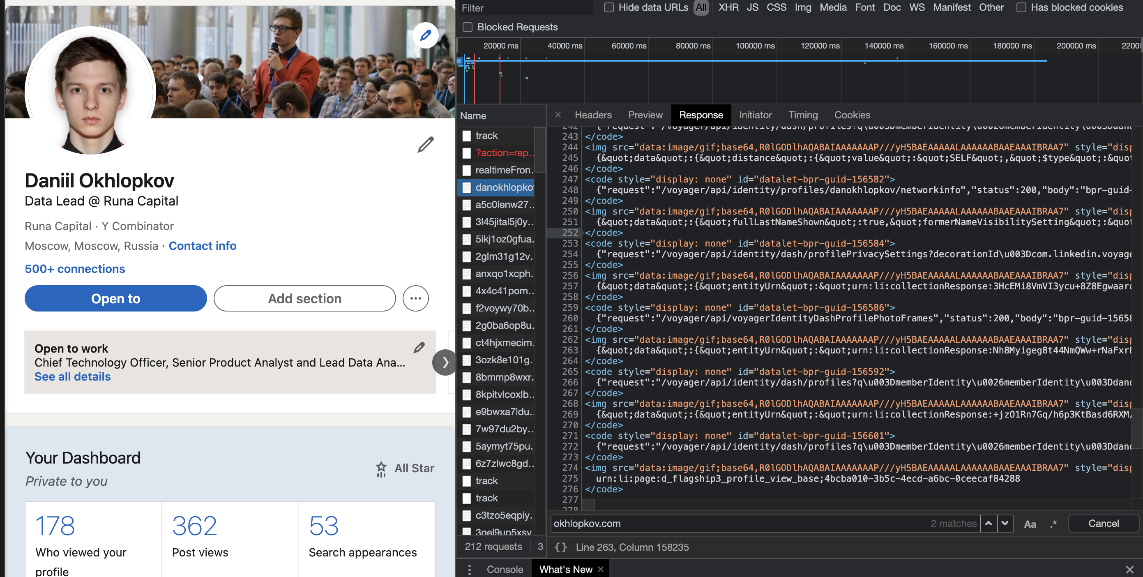Image resolution: width=1143 pixels, height=577 pixels.
Task: Switch to the Headers tab
Action: click(593, 115)
